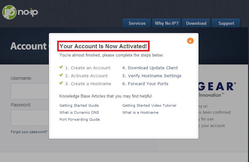The image size is (249, 162).
Task: Open the What is a Hostname article
Action: pyautogui.click(x=140, y=112)
